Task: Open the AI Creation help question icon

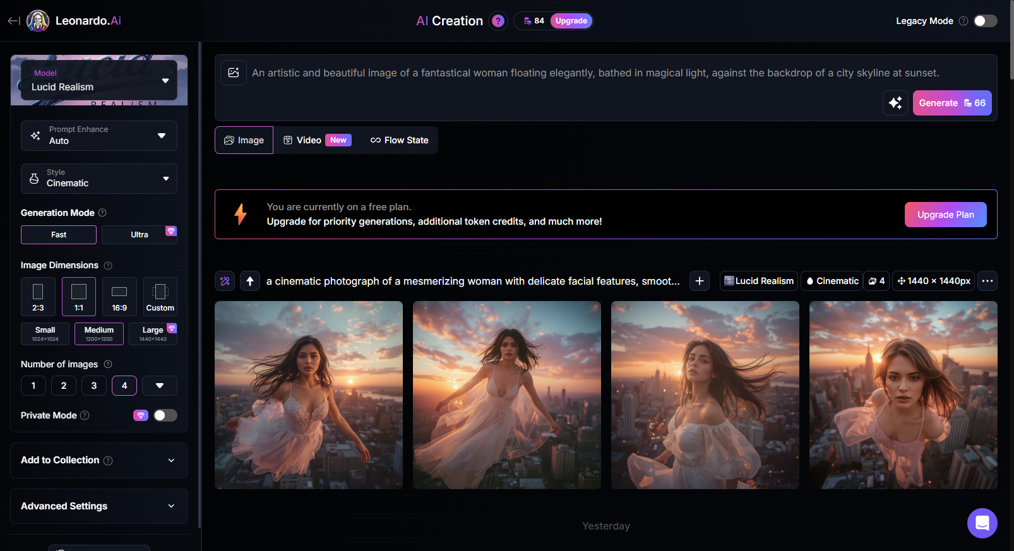Action: click(498, 21)
